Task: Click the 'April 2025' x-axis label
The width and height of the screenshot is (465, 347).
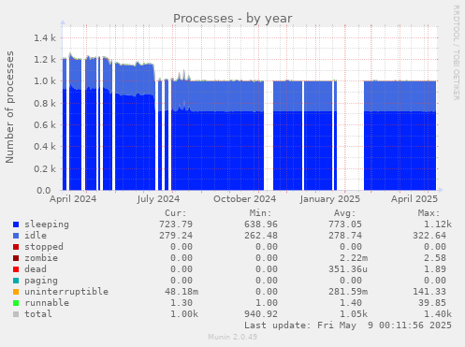Action: pyautogui.click(x=414, y=199)
